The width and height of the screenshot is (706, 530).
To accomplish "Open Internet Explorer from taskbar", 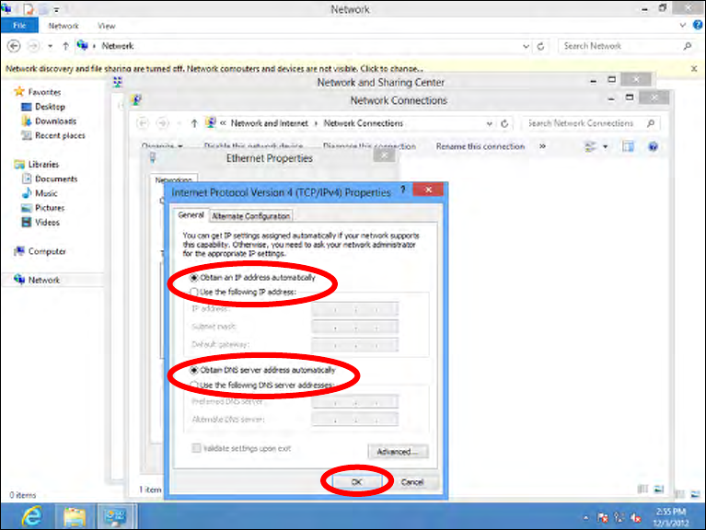I will [31, 516].
